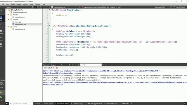Click the Line 27, Col 1 position indicator
The height and width of the screenshot is (105, 187).
[x=180, y=7]
